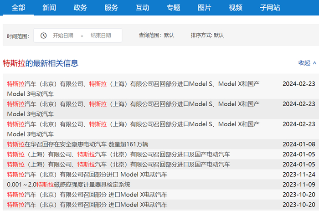This screenshot has width=319, height=211.
Task: Open first 2024-02-23 Model S recall result
Action: coord(133,89)
